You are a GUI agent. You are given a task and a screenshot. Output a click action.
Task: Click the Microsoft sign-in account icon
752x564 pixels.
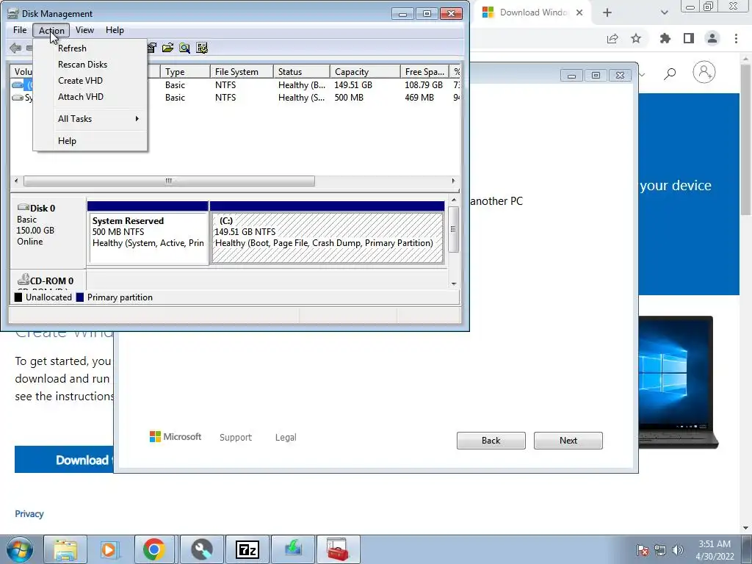[704, 73]
